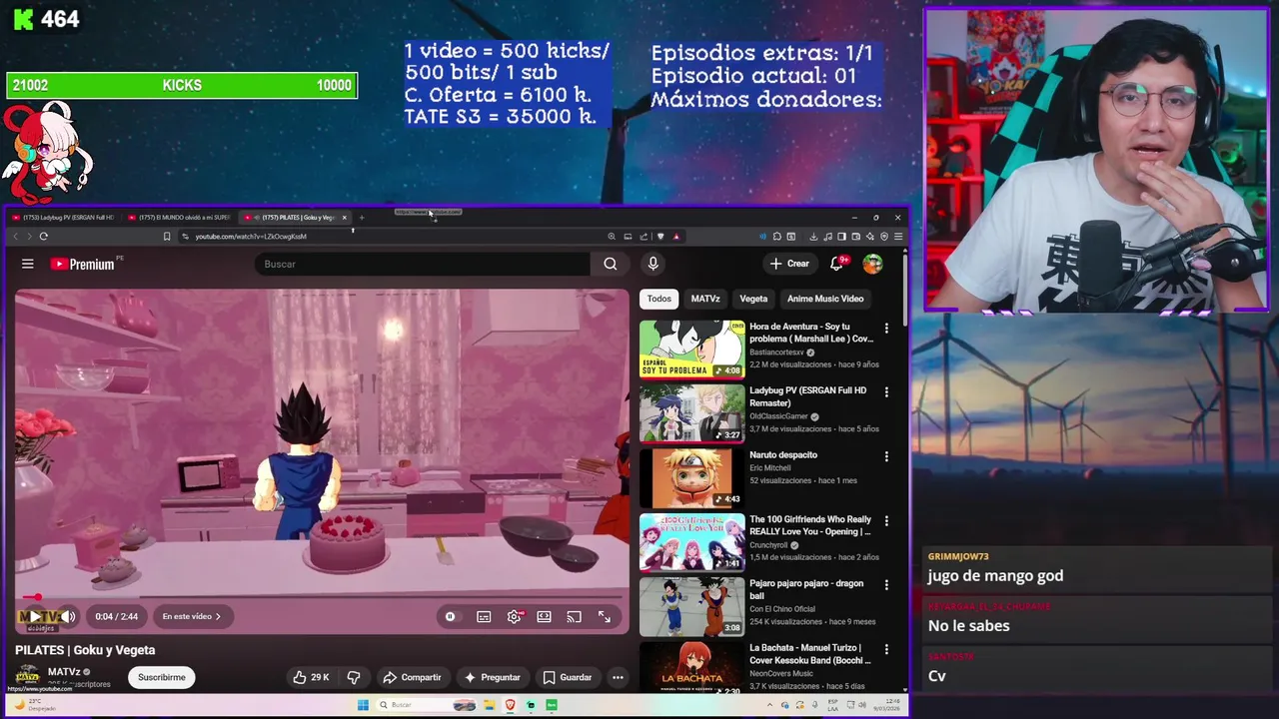Open the taskbar weather widget
This screenshot has width=1279, height=719.
(x=35, y=705)
